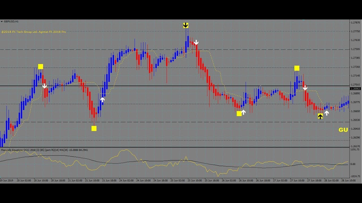This screenshot has width=362, height=203.
Task: Click price axis value 1.26290
Action: pyautogui.click(x=355, y=138)
